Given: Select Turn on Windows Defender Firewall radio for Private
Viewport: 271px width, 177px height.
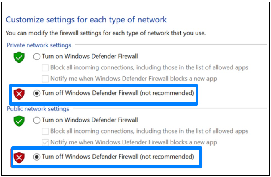Looking at the screenshot, I should [37, 57].
